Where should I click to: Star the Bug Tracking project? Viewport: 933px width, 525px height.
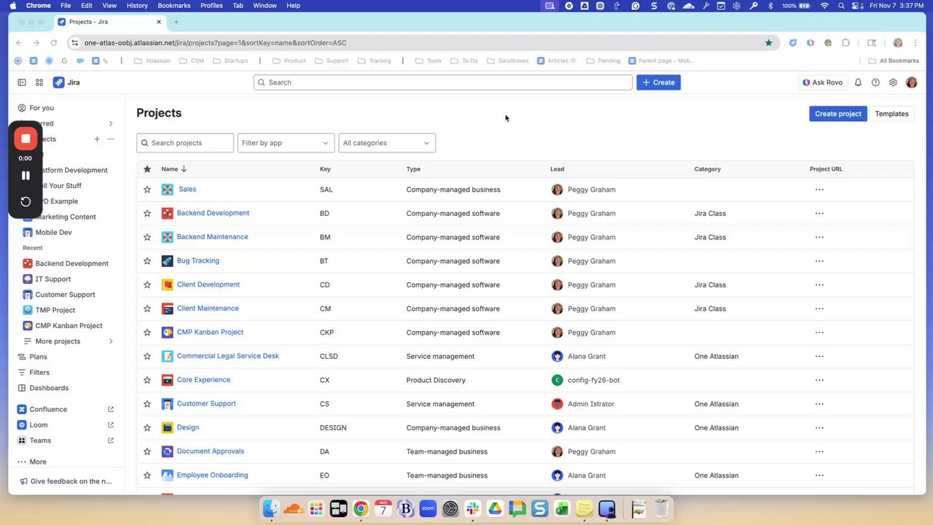pyautogui.click(x=147, y=261)
